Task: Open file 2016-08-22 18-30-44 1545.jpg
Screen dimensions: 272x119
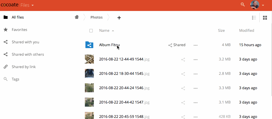Action: [124, 73]
